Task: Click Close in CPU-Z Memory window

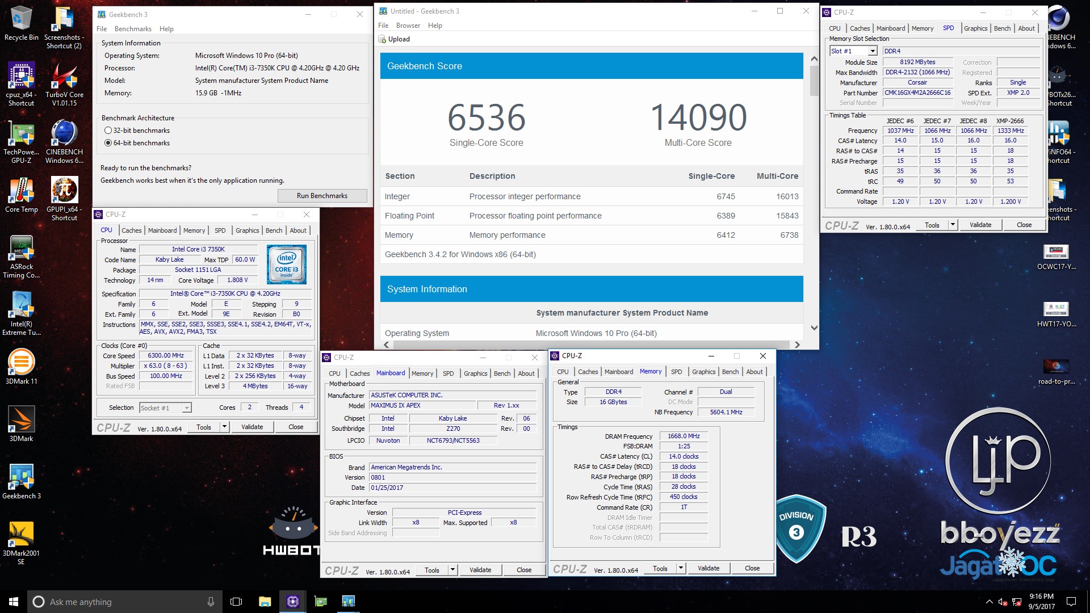Action: (x=752, y=568)
